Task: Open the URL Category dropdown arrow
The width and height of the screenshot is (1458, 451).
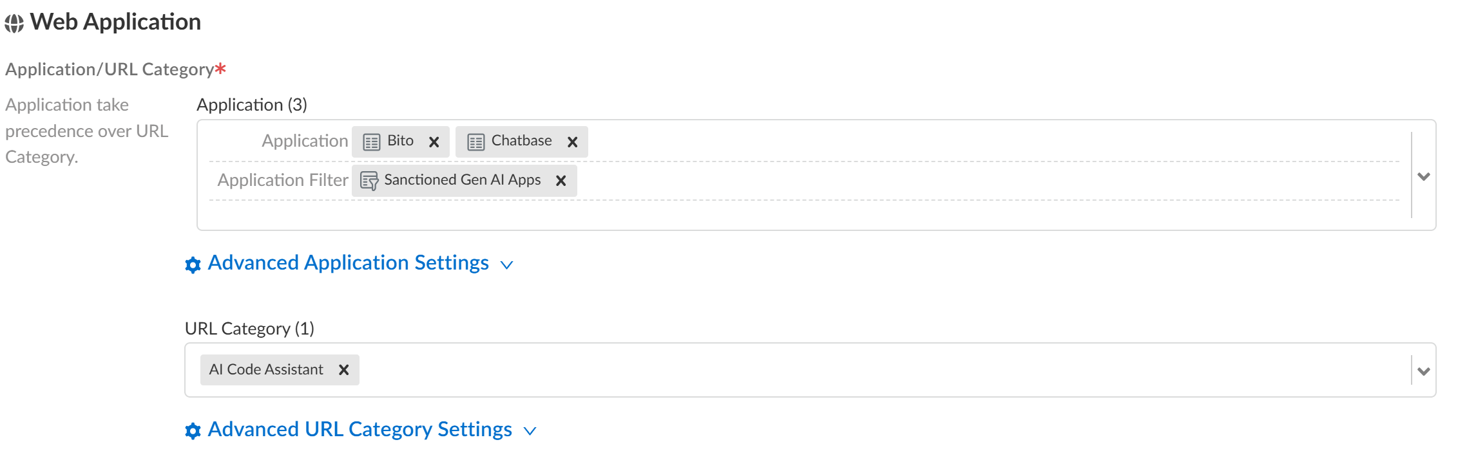Action: pyautogui.click(x=1424, y=371)
